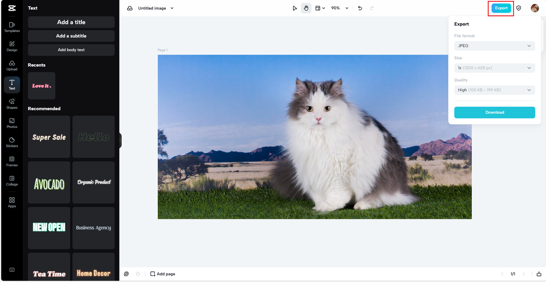The image size is (546, 282).
Task: Click the Recents heading
Action: click(x=37, y=65)
